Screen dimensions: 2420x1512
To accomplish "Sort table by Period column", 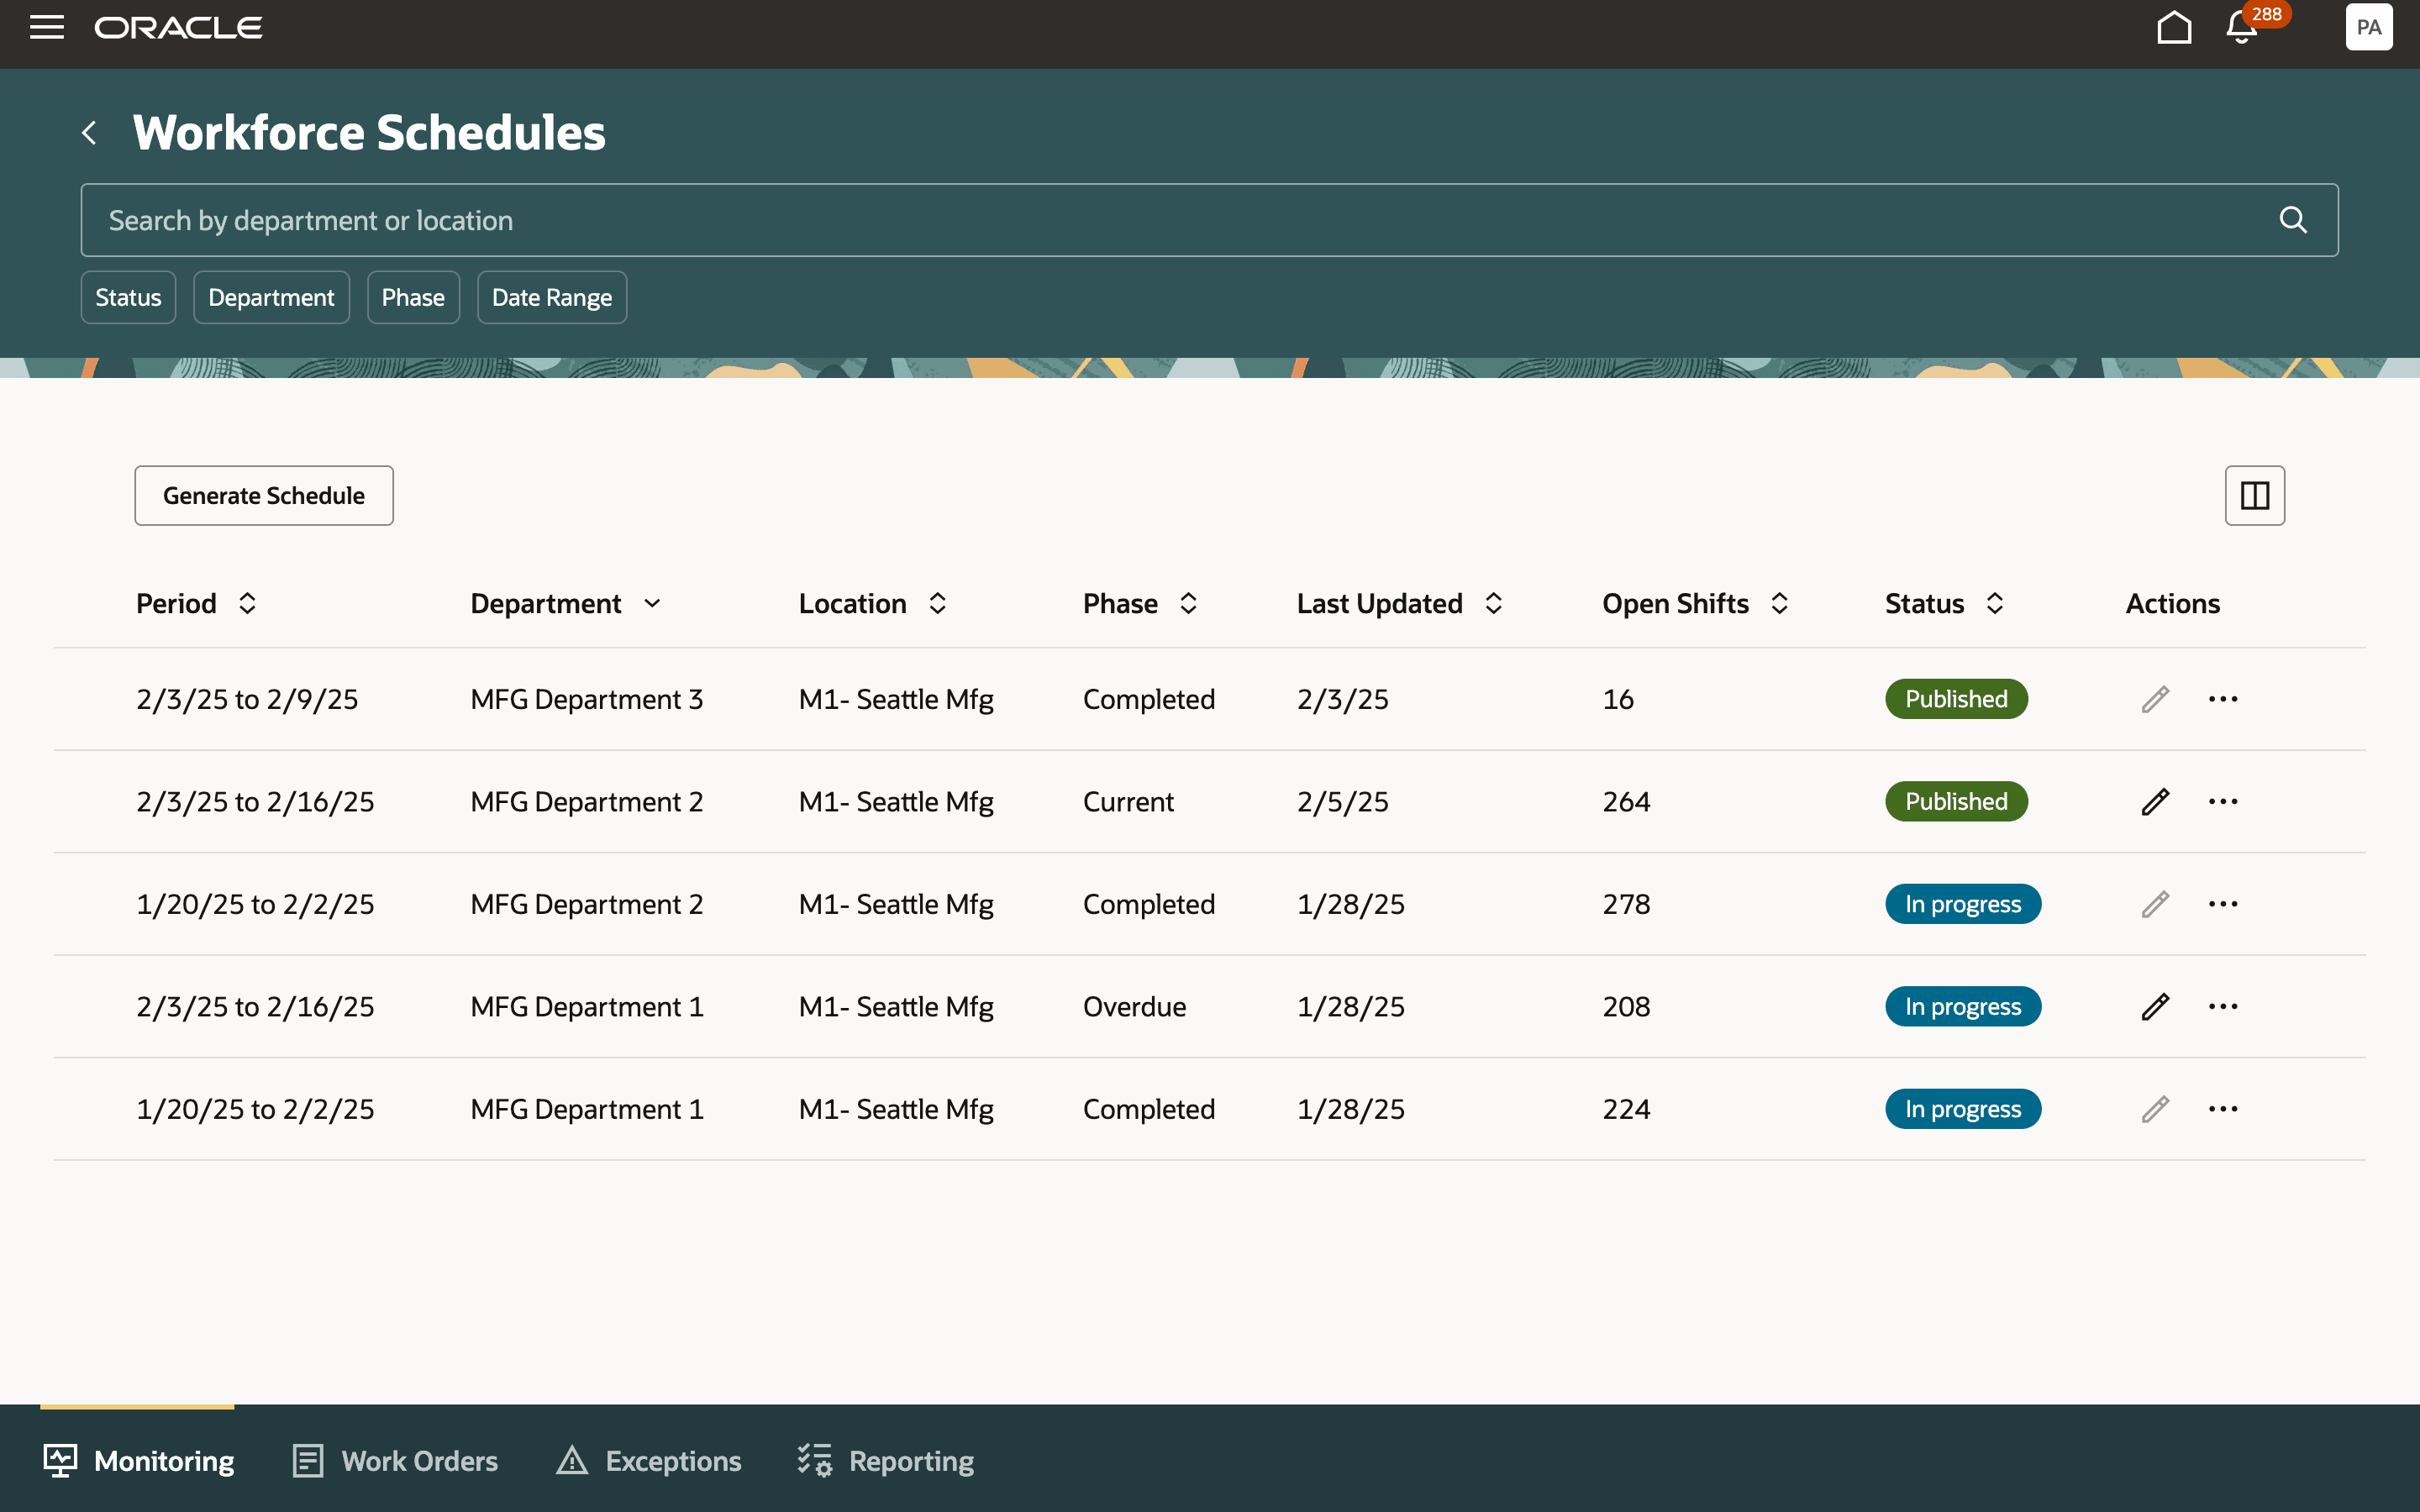I will 247,603.
